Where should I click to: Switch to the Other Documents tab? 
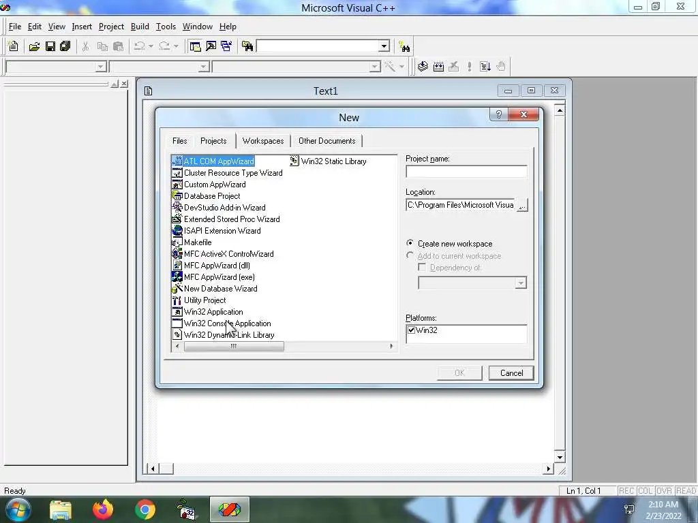point(327,141)
